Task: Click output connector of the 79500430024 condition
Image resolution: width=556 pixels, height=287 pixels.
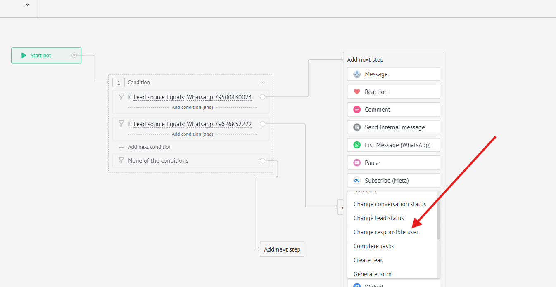Action: 263,97
